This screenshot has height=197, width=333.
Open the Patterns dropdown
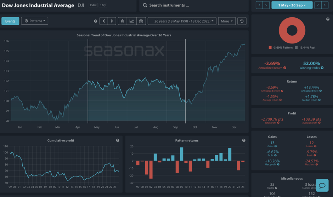coord(35,21)
